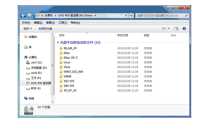Open Help with the question mark icon
The image size is (209, 123).
184,28
